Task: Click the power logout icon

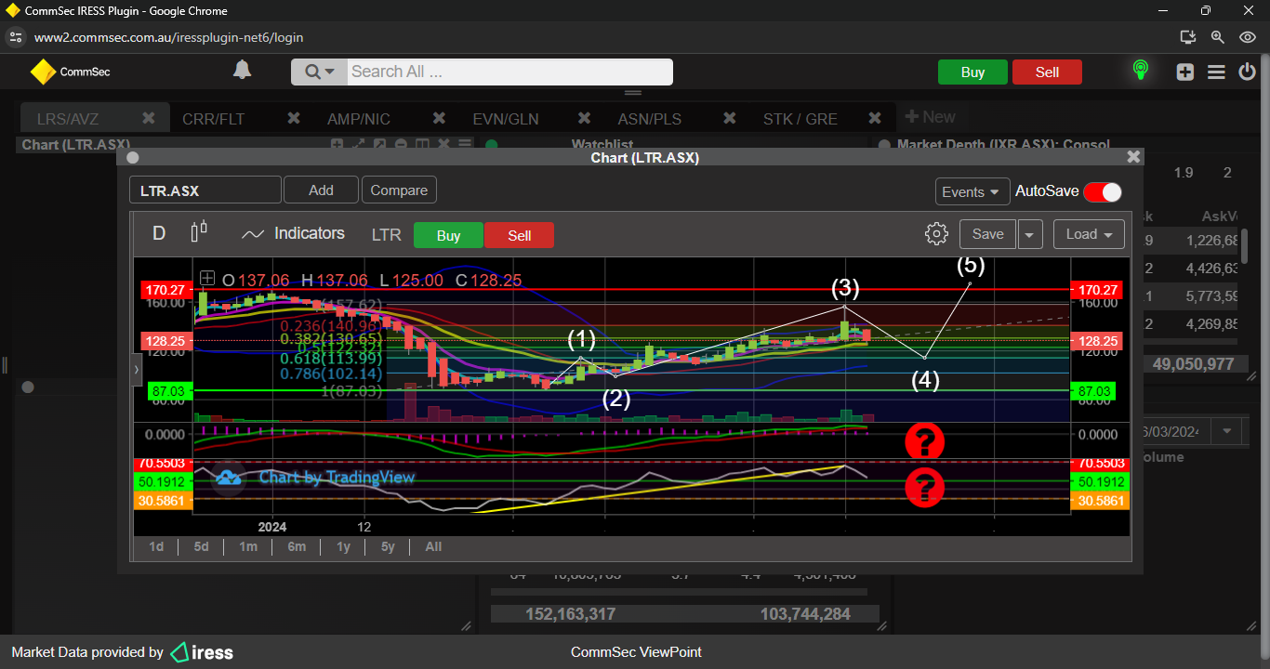Action: [x=1248, y=72]
